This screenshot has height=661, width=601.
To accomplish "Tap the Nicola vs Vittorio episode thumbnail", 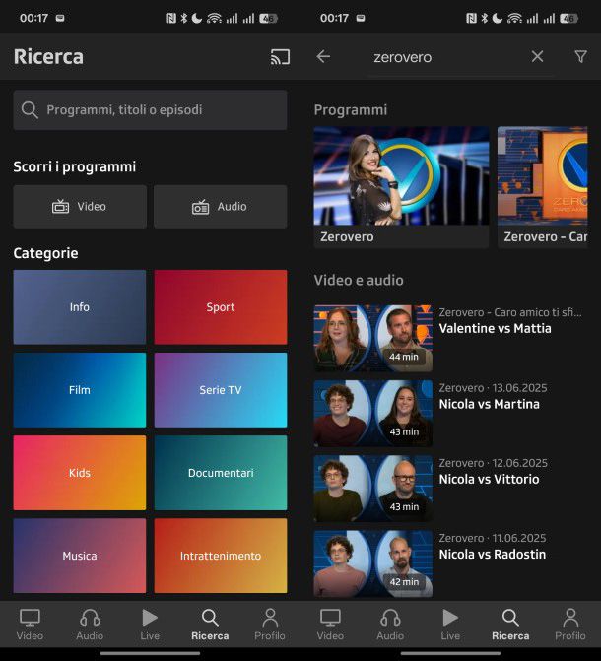I will [x=373, y=489].
